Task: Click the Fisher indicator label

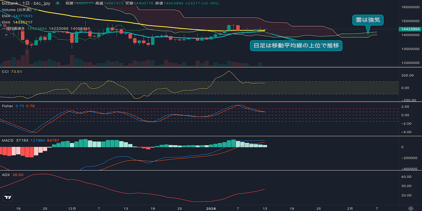Action: [8, 106]
